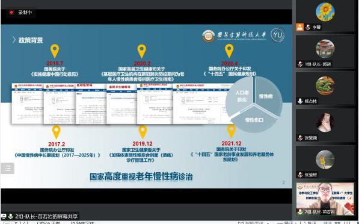The height and width of the screenshot is (224, 359).
Task: Click the 慢性伤口 pie chart segment
Action: [254, 119]
